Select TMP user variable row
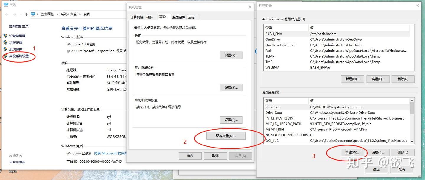 [336, 62]
